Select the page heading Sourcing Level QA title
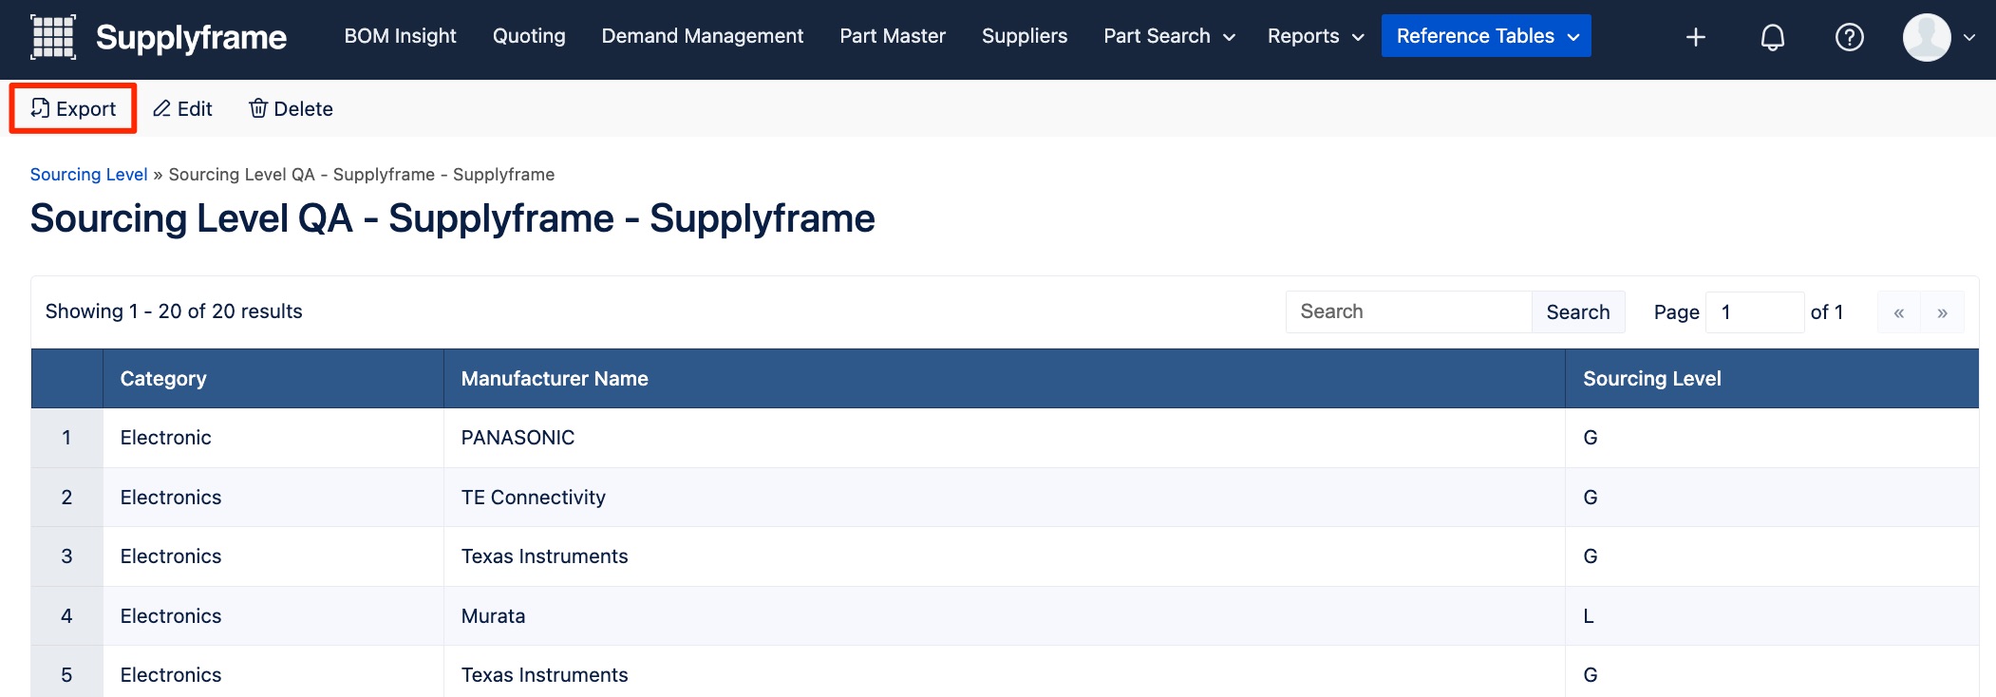 452,218
